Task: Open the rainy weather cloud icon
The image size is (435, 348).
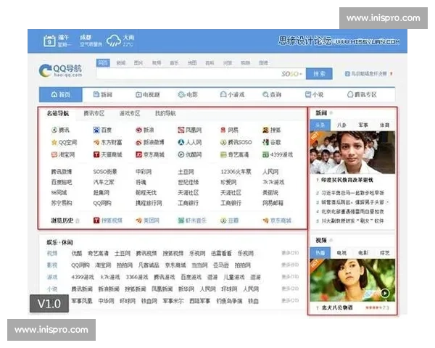Action: (114, 41)
